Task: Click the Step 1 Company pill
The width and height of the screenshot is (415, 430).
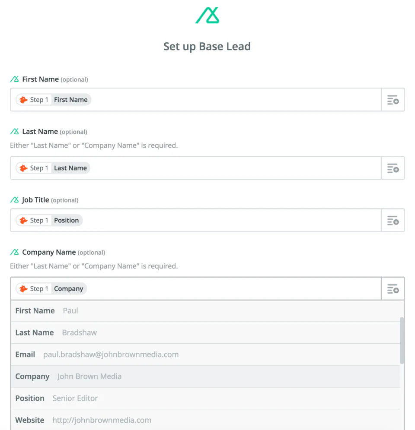Action: point(51,288)
